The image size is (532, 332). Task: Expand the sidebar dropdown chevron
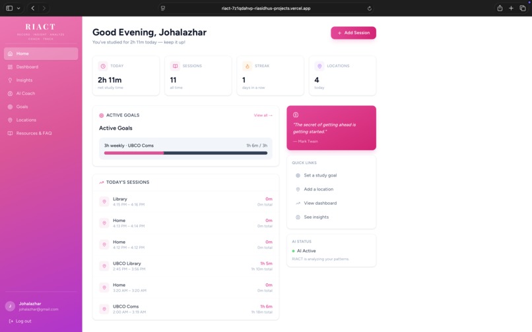[x=18, y=8]
